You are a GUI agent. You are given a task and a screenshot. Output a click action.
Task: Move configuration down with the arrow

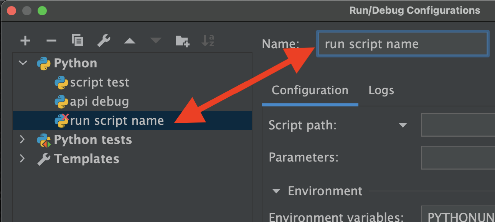click(x=156, y=41)
